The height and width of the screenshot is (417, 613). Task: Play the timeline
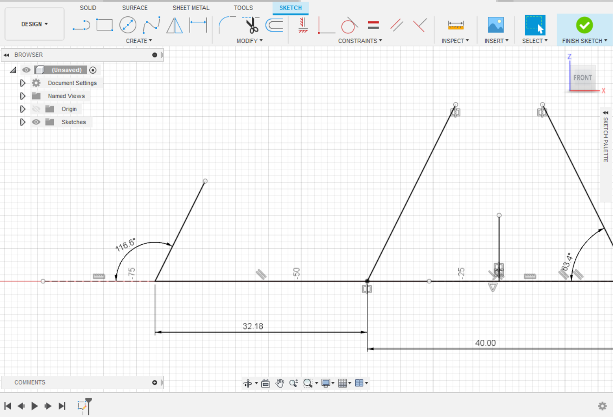pos(34,406)
